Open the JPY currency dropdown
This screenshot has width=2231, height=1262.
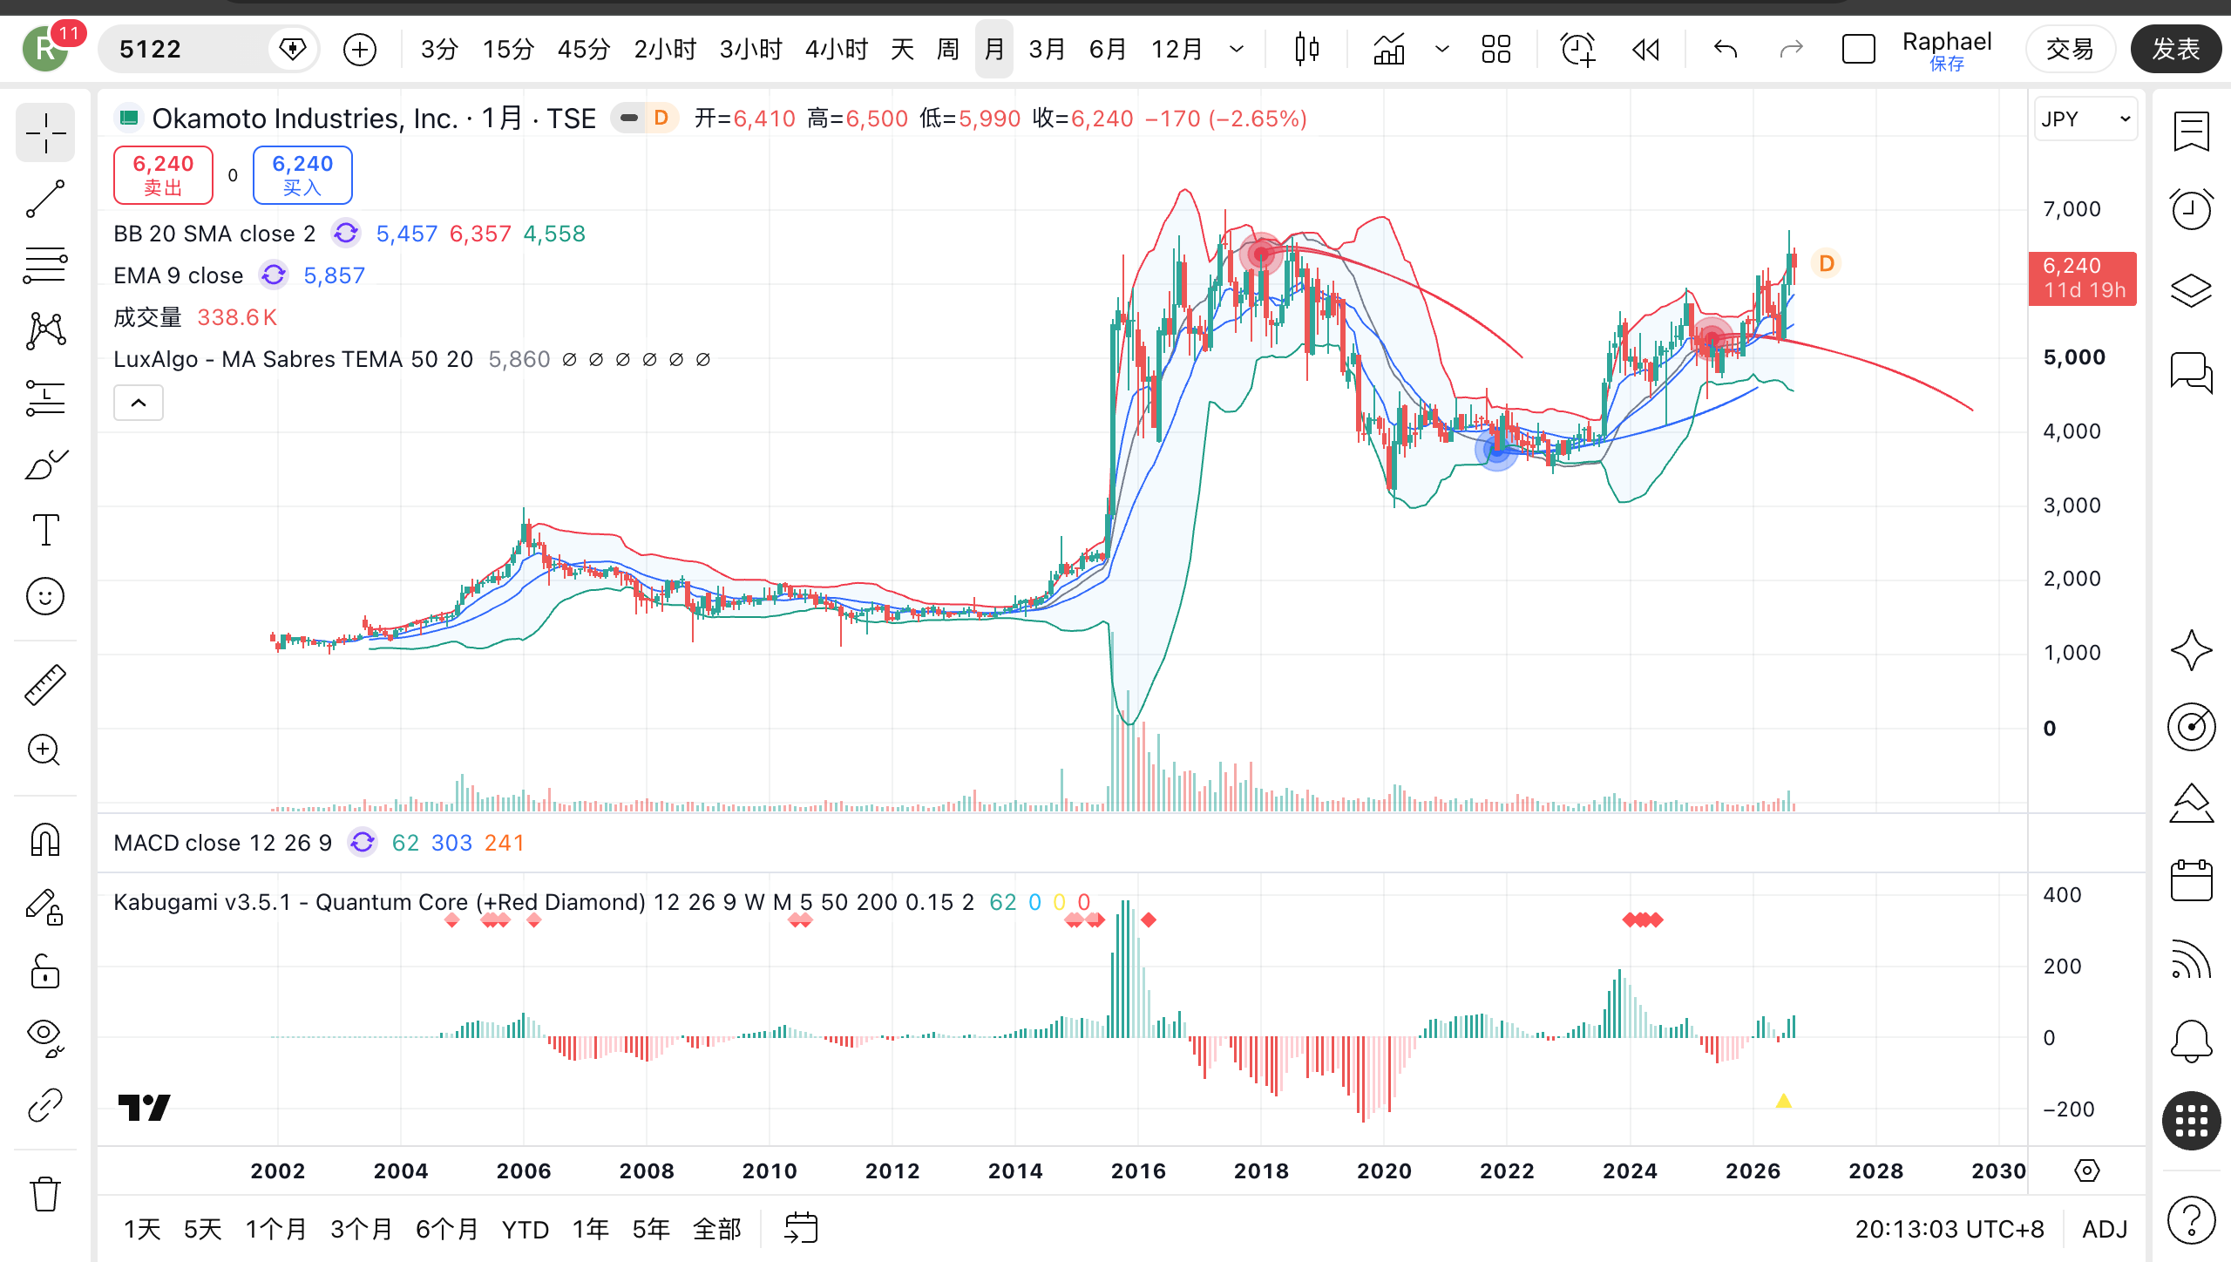(2086, 119)
